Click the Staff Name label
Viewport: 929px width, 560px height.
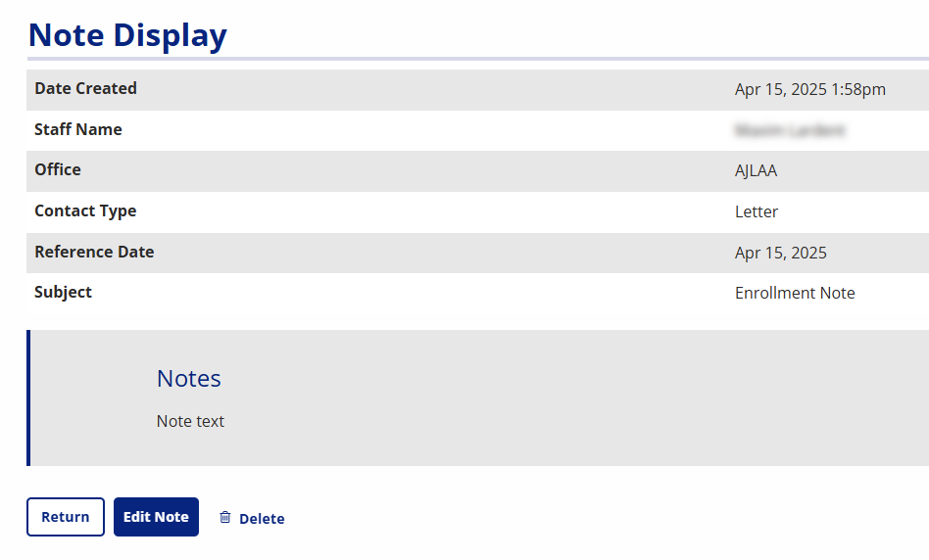[78, 129]
